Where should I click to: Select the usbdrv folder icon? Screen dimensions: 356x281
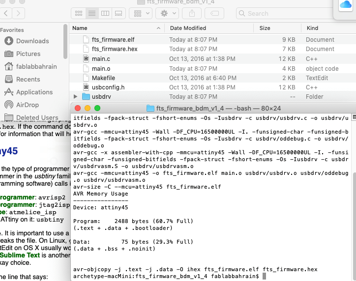tap(86, 97)
